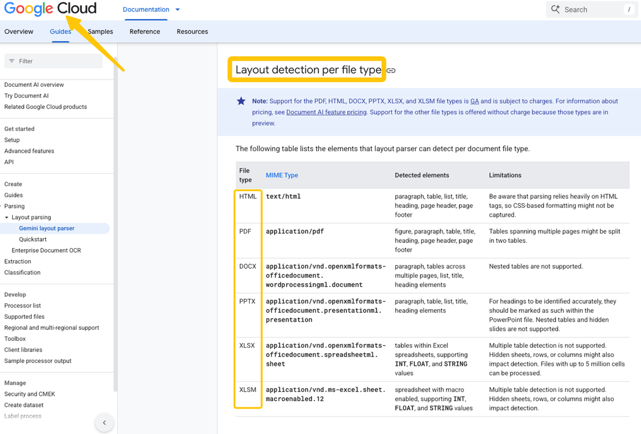Click the filter lines icon

(x=12, y=61)
